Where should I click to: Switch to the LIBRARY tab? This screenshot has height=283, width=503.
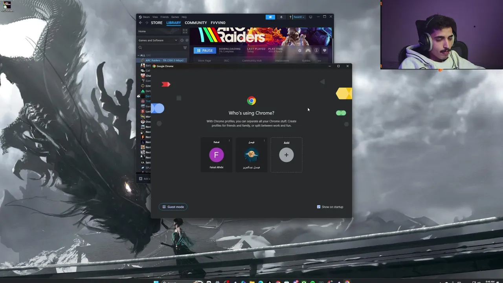point(173,23)
